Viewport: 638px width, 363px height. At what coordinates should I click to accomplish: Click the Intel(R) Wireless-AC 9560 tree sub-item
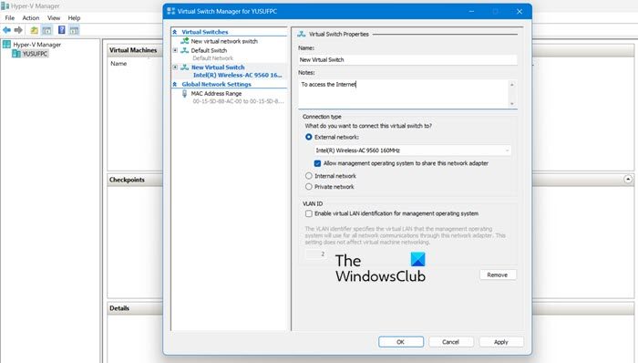238,76
